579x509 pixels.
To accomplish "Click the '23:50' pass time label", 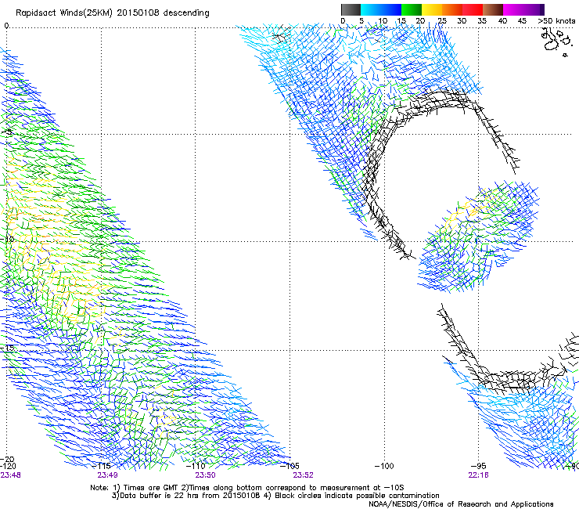I will point(205,475).
